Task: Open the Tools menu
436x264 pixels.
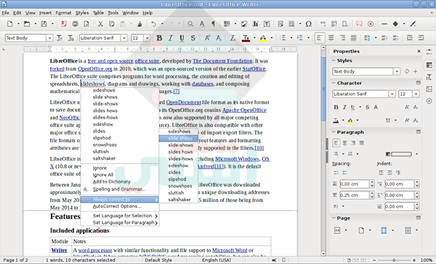Action: pyautogui.click(x=113, y=13)
